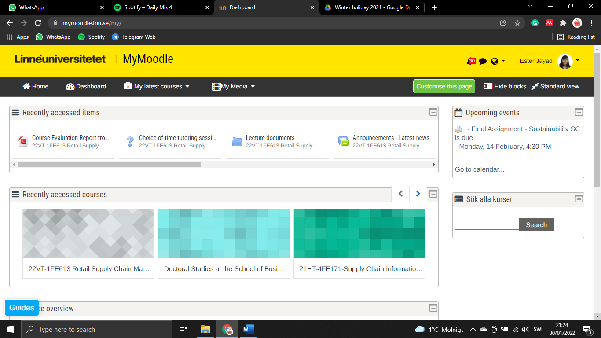Image resolution: width=601 pixels, height=338 pixels.
Task: Bookmark this page with the star icon
Action: 517,23
